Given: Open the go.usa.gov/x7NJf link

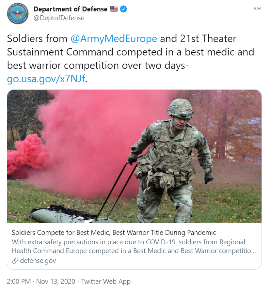Looking at the screenshot, I should coord(46,79).
